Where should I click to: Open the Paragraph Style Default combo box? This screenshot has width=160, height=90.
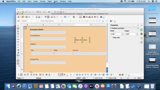coord(30,21)
